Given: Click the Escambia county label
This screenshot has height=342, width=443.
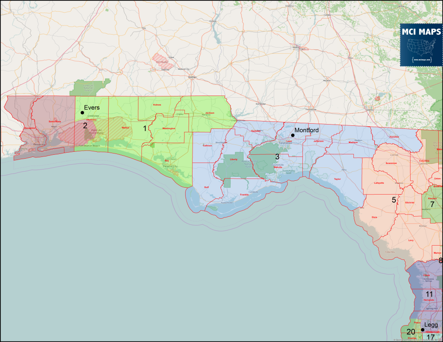Looking at the screenshot, I should [x=30, y=128].
